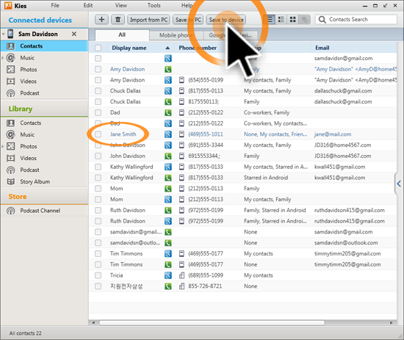Open the Tools menu
The width and height of the screenshot is (404, 340).
(x=154, y=5)
